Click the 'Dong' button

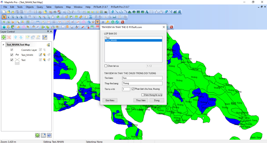[157, 100]
